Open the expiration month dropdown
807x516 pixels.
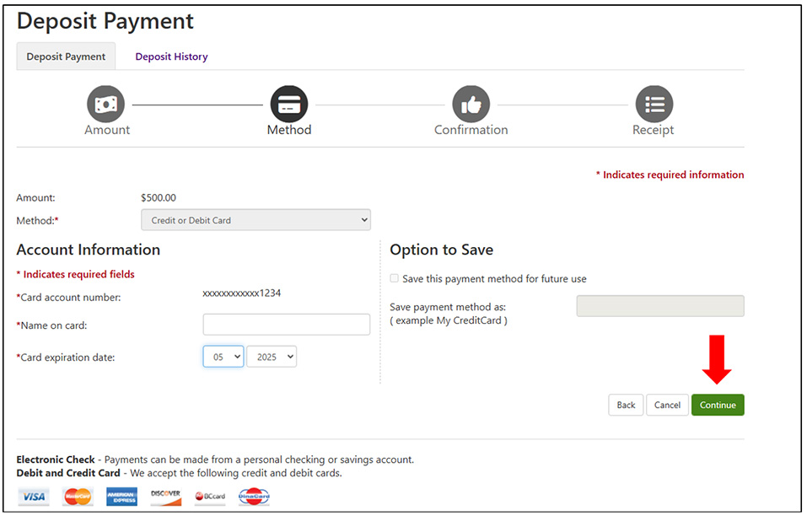[x=223, y=357]
